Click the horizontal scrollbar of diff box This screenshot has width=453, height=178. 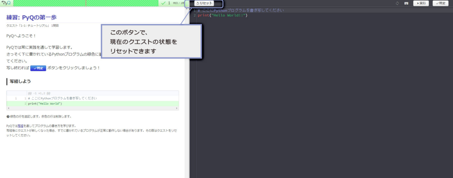click(x=92, y=108)
